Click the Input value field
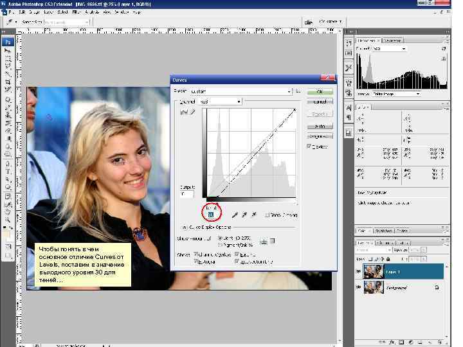 212,215
